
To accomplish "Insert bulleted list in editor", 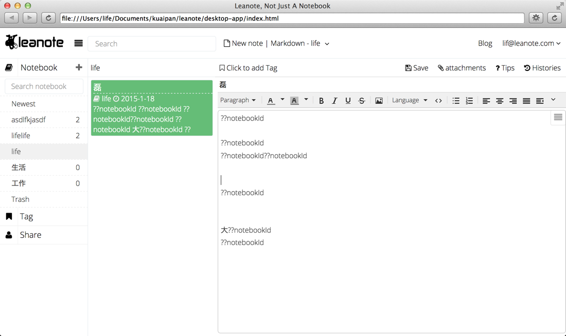I will click(456, 101).
